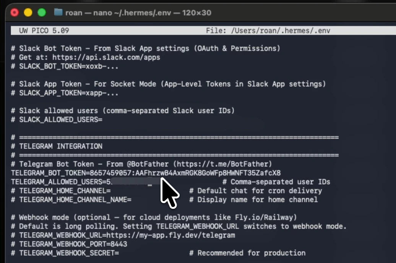Click the 'File: /Users/roan/.hermes/.env' header
The height and width of the screenshot is (263, 396).
[x=268, y=31]
